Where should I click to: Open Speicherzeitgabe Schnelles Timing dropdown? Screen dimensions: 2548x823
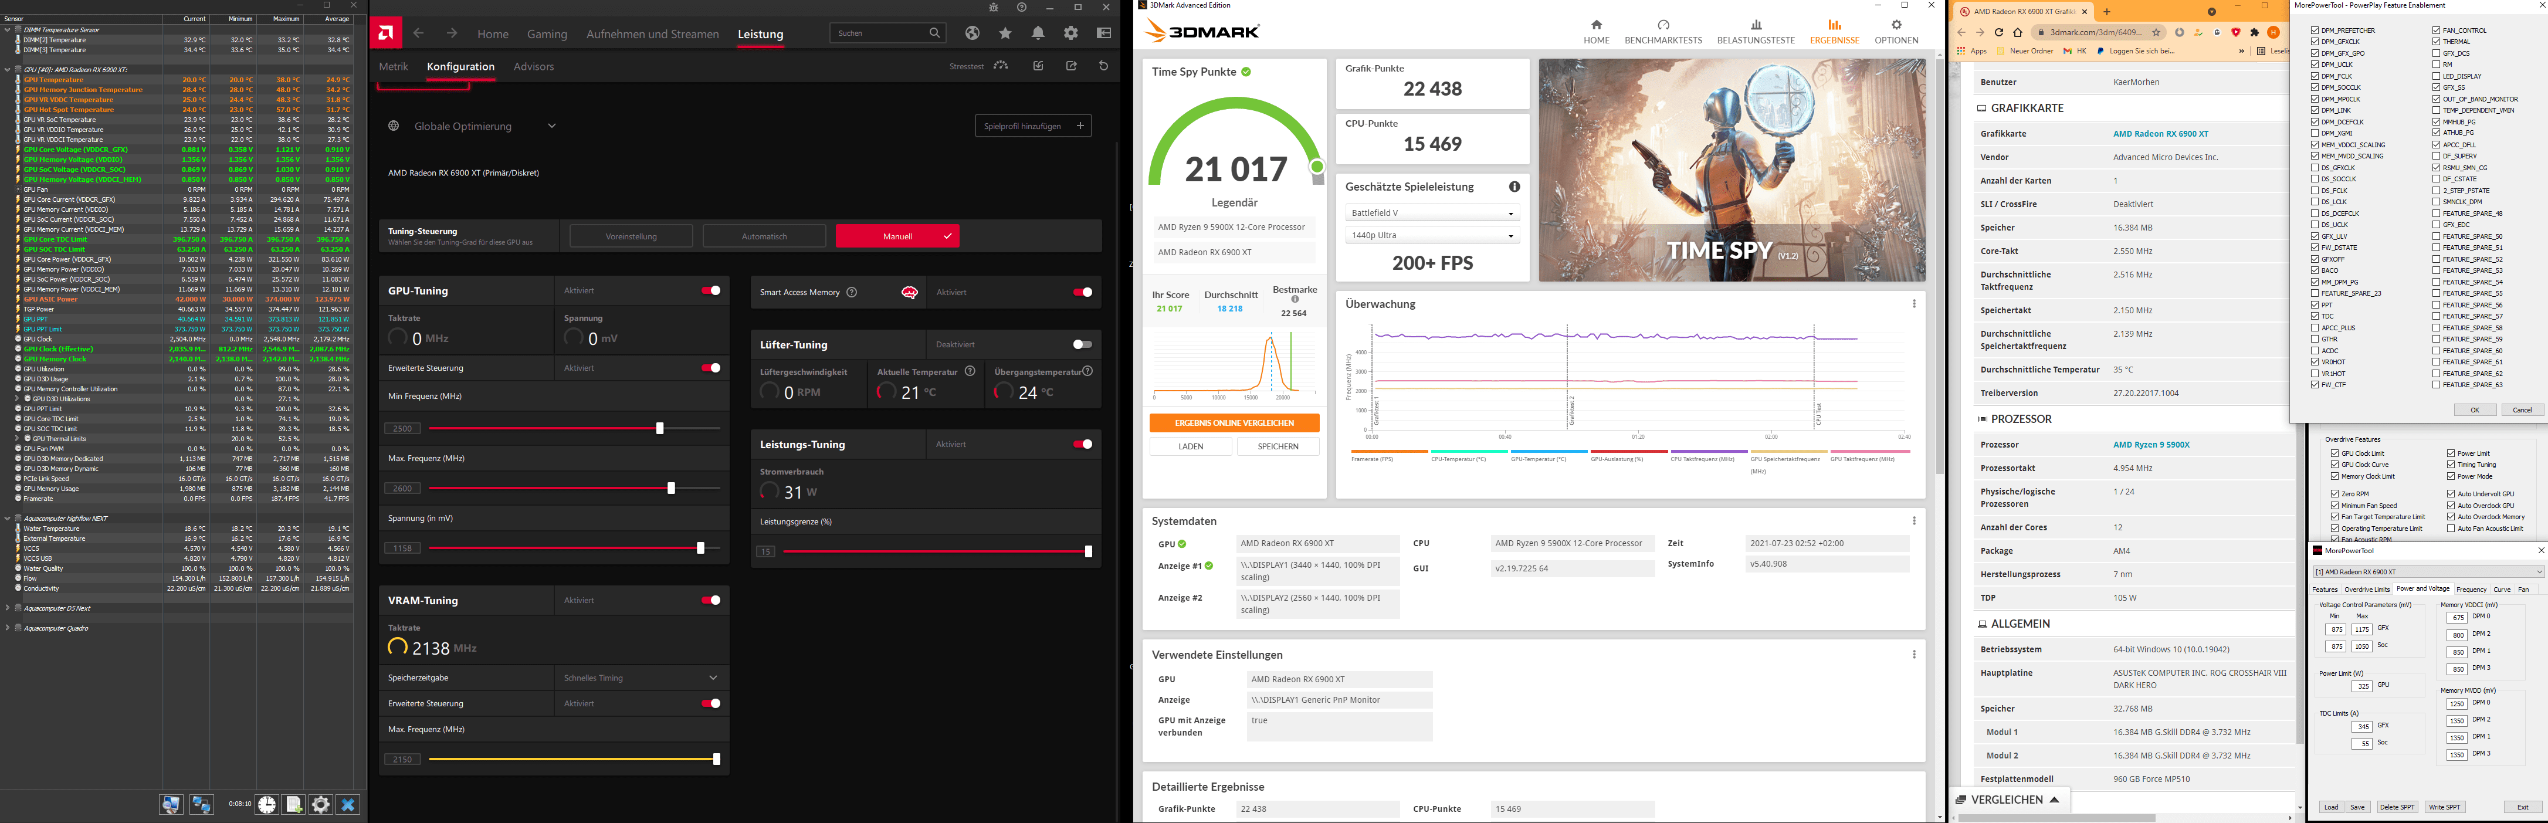(x=641, y=679)
